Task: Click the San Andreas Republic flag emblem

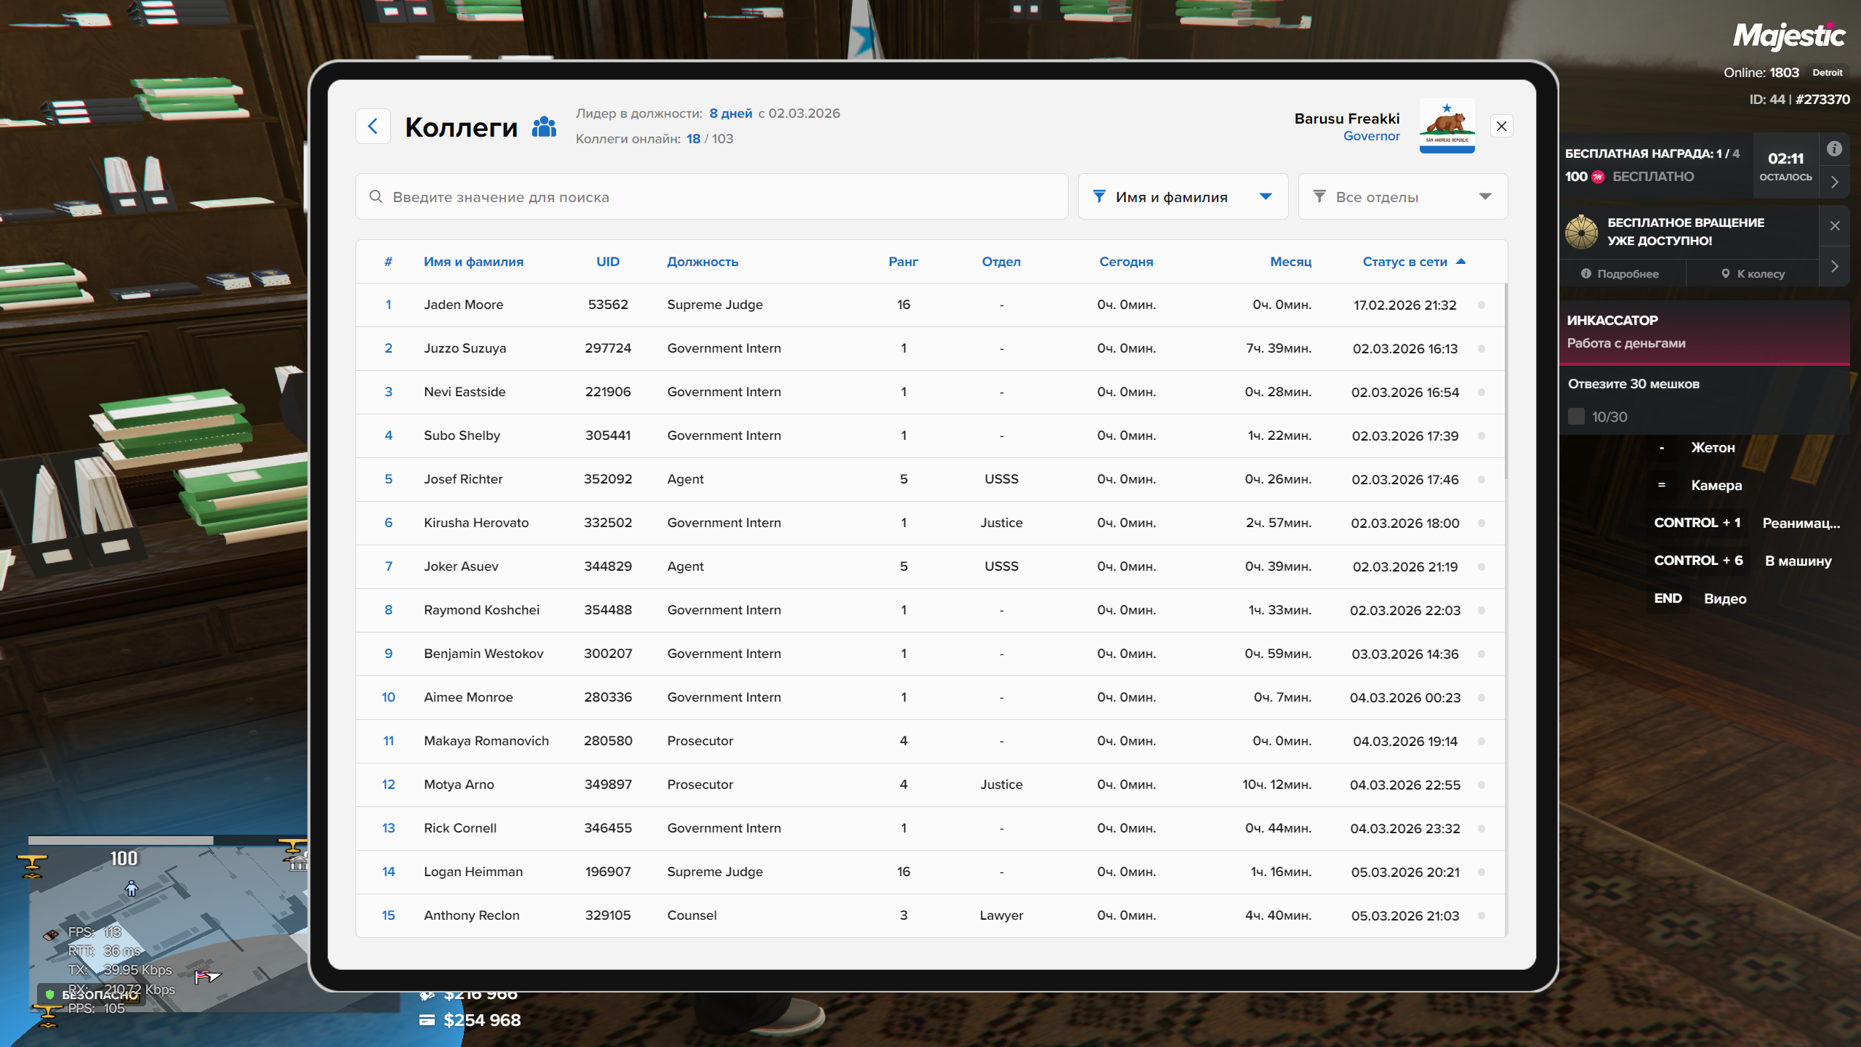Action: [x=1447, y=125]
